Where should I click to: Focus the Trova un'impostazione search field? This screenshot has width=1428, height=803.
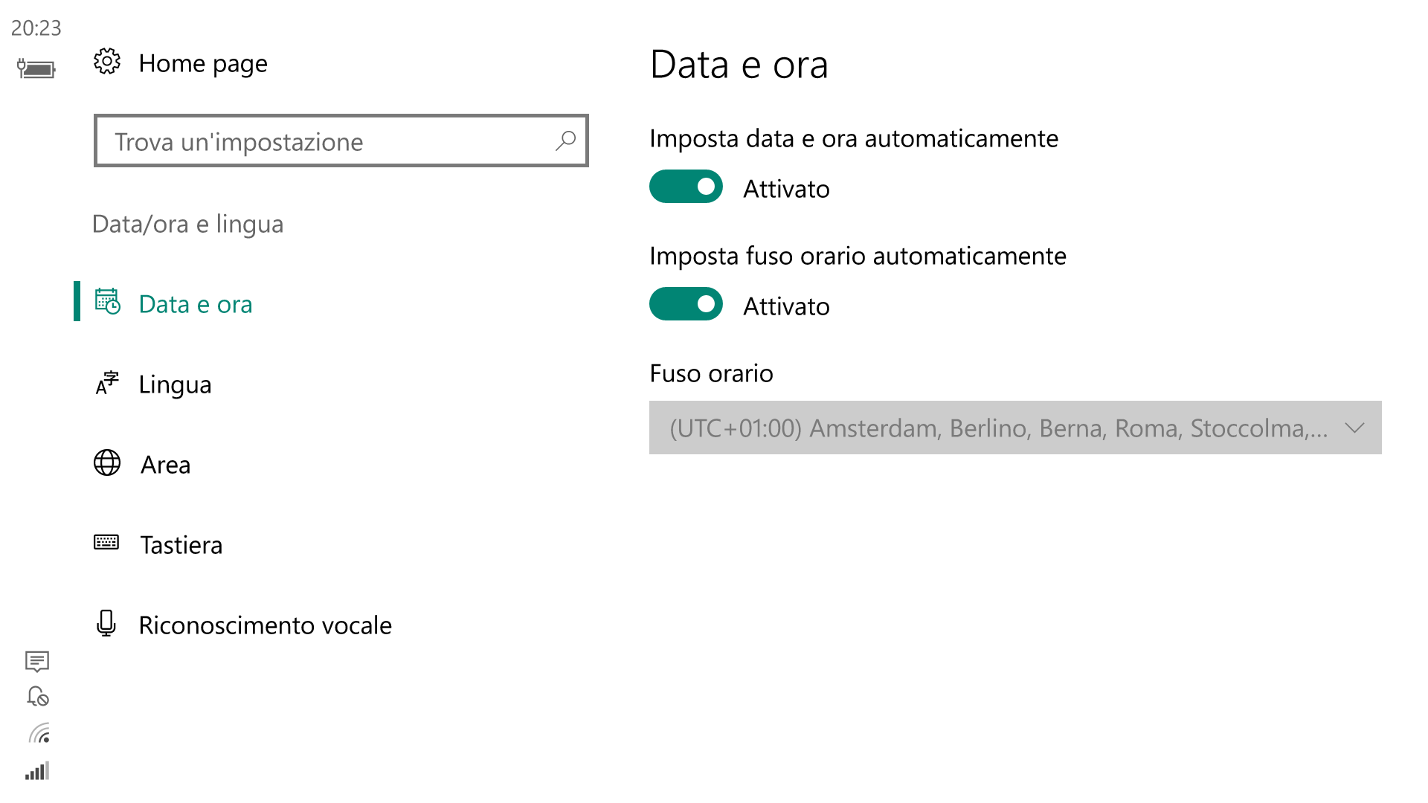(x=341, y=141)
